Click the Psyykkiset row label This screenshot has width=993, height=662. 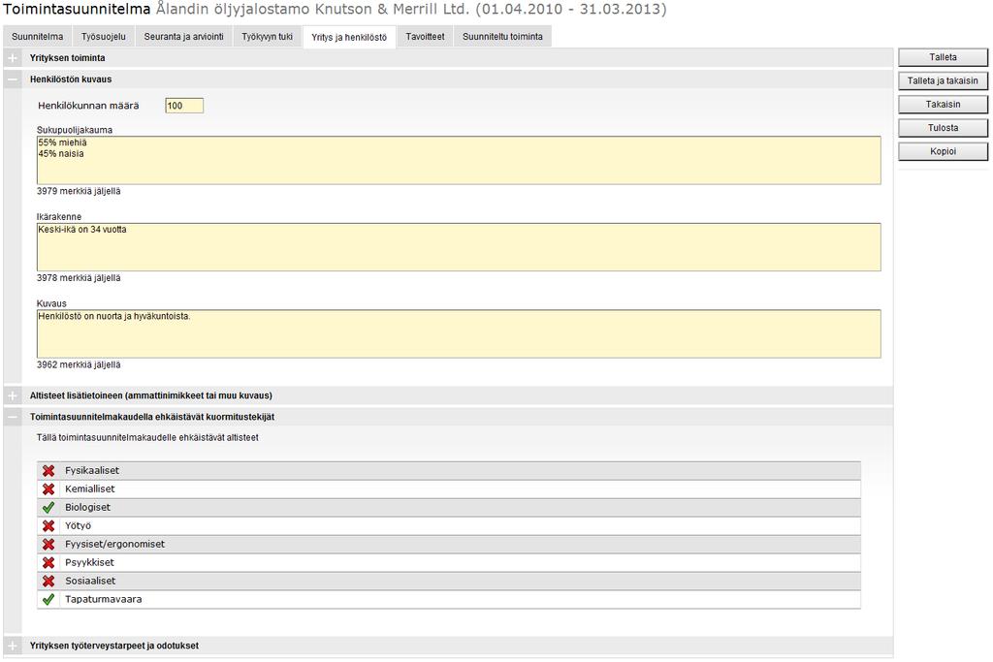pos(89,562)
